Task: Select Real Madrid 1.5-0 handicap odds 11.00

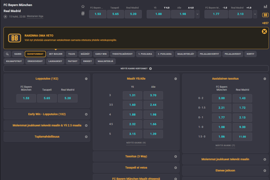Action: click(x=243, y=137)
